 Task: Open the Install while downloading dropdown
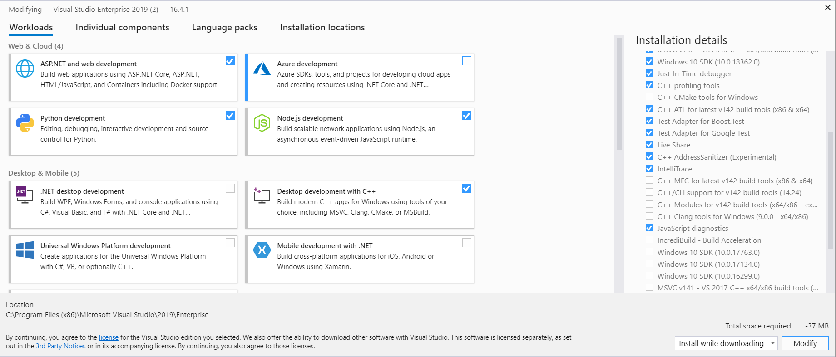[726, 343]
